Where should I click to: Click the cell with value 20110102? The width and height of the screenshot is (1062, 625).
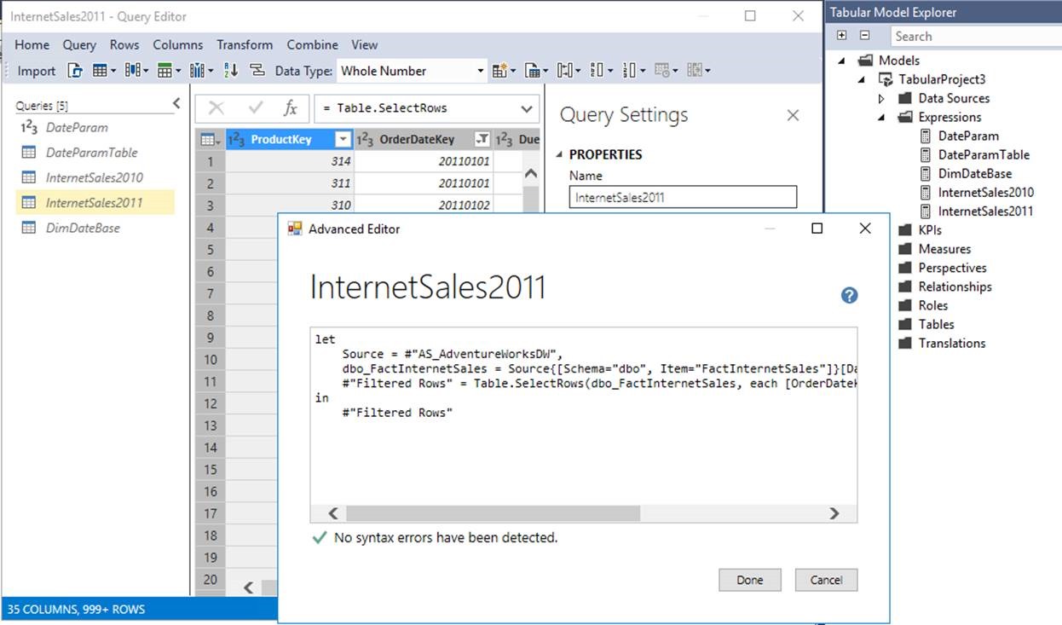coord(424,205)
